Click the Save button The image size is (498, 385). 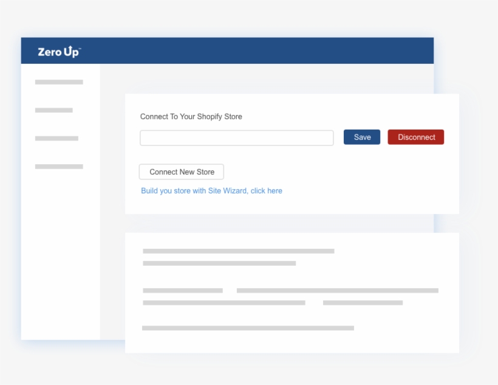pyautogui.click(x=361, y=137)
